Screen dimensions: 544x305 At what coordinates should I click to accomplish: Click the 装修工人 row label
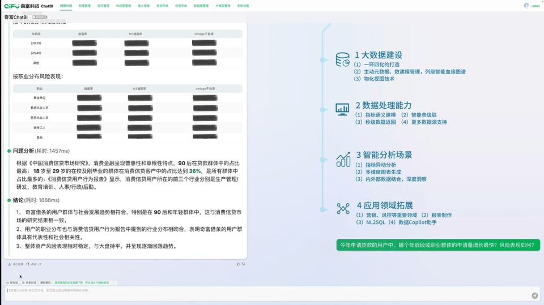point(40,128)
